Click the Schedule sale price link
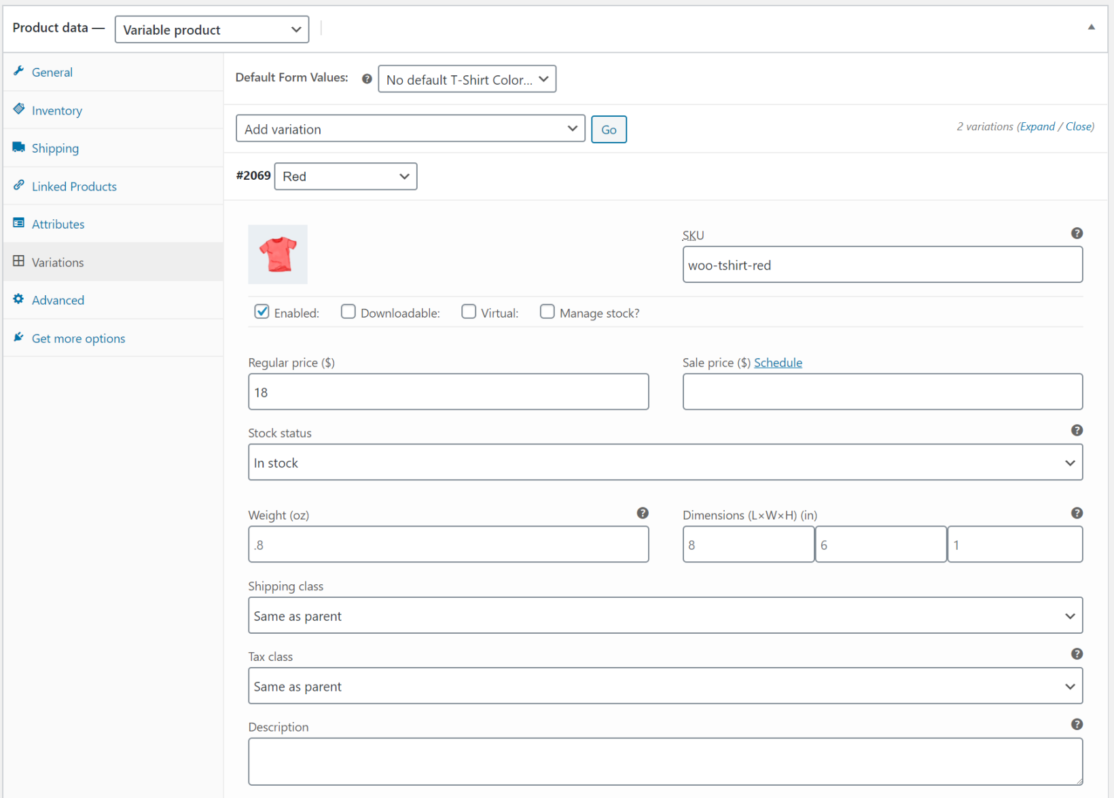Image resolution: width=1114 pixels, height=798 pixels. [x=778, y=362]
